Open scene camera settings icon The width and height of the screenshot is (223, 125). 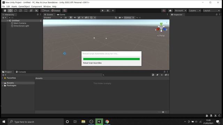120,18
